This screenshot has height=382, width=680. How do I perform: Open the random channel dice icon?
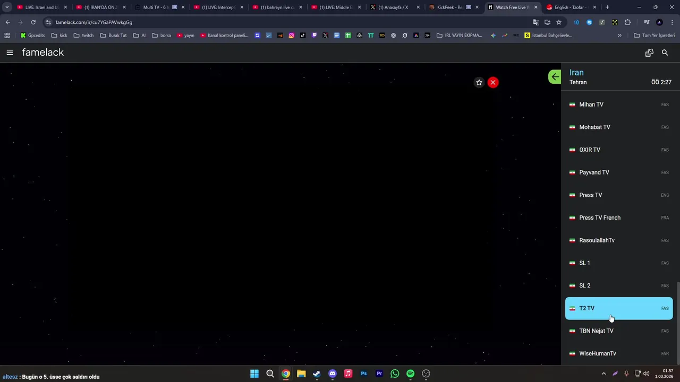point(649,53)
